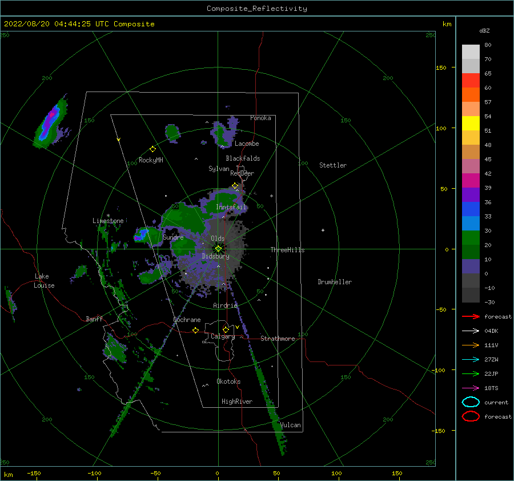Click the HighRiver label
This screenshot has width=514, height=481.
pos(237,402)
